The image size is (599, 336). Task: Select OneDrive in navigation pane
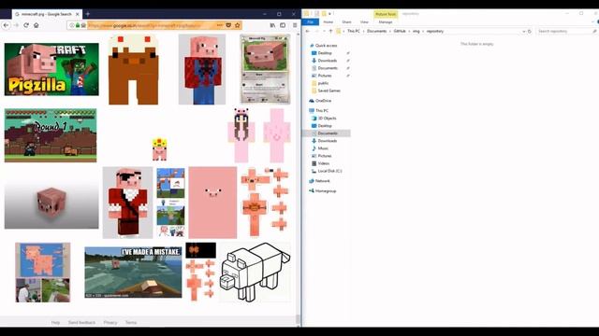point(323,101)
